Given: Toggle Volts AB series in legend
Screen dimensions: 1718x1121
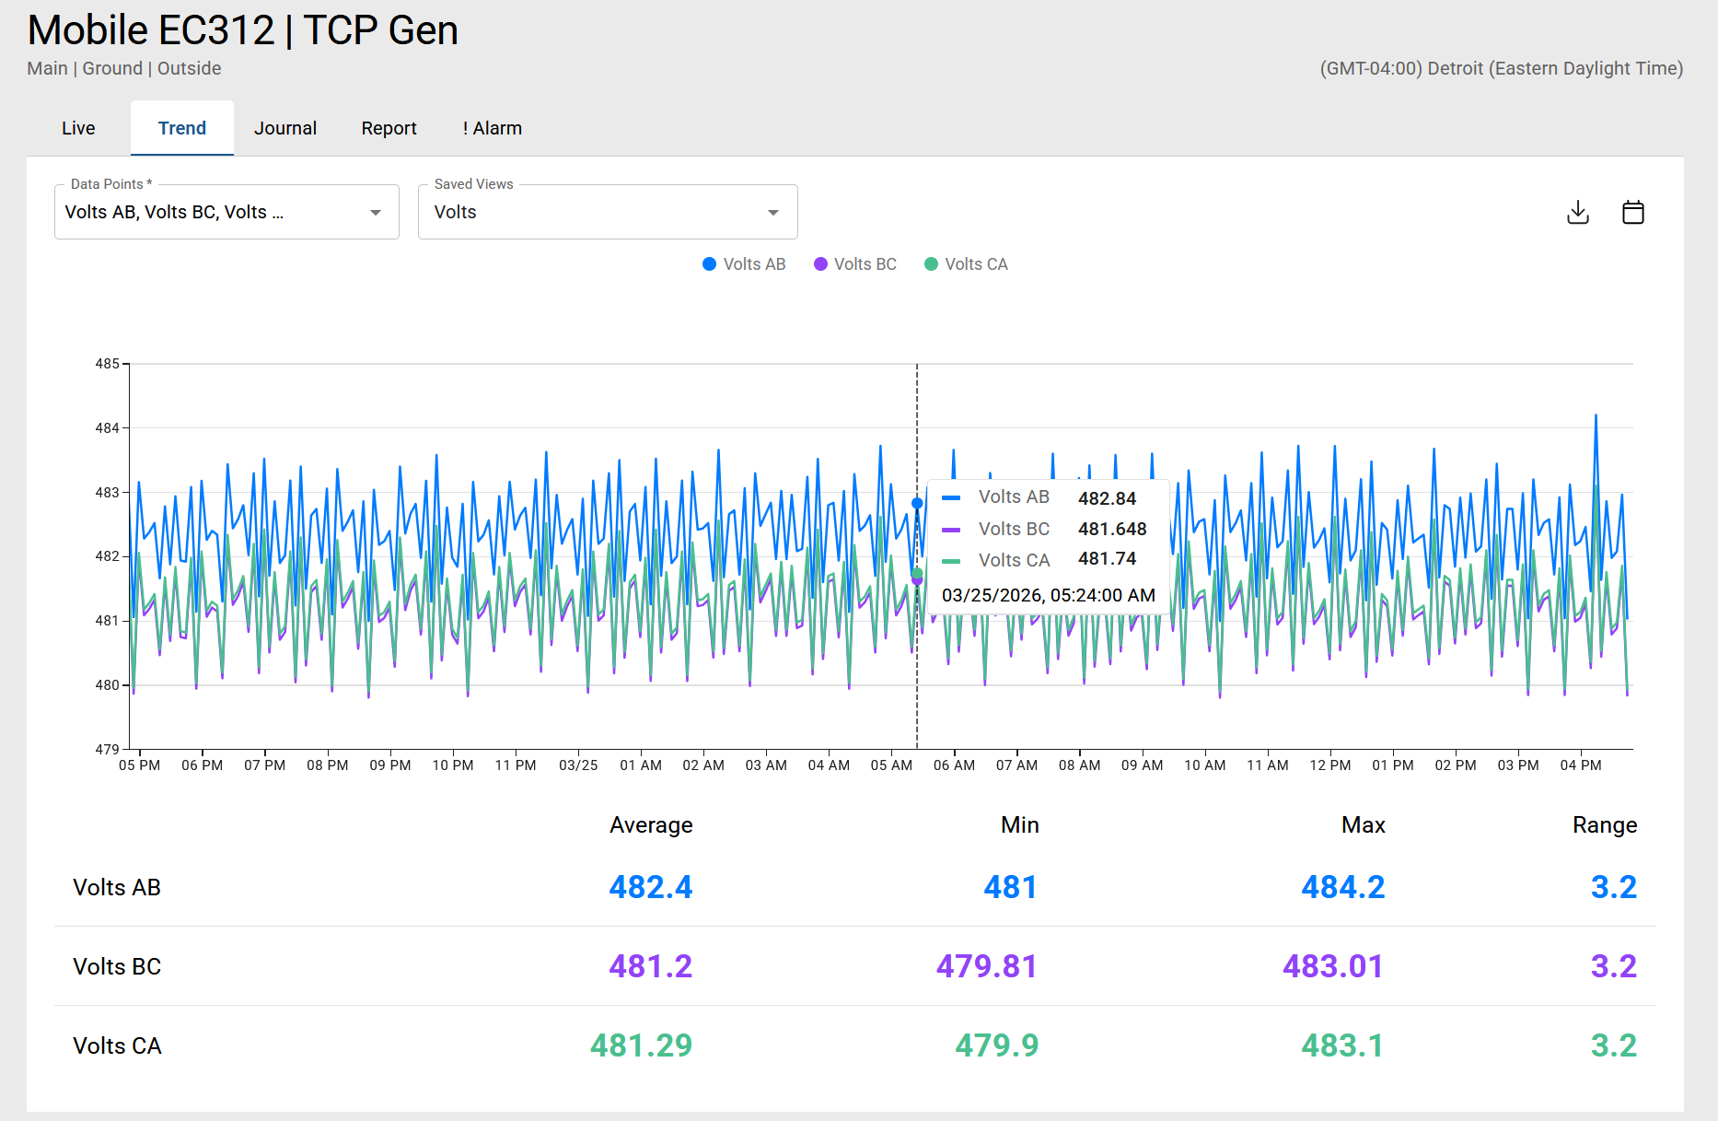Looking at the screenshot, I should [744, 264].
